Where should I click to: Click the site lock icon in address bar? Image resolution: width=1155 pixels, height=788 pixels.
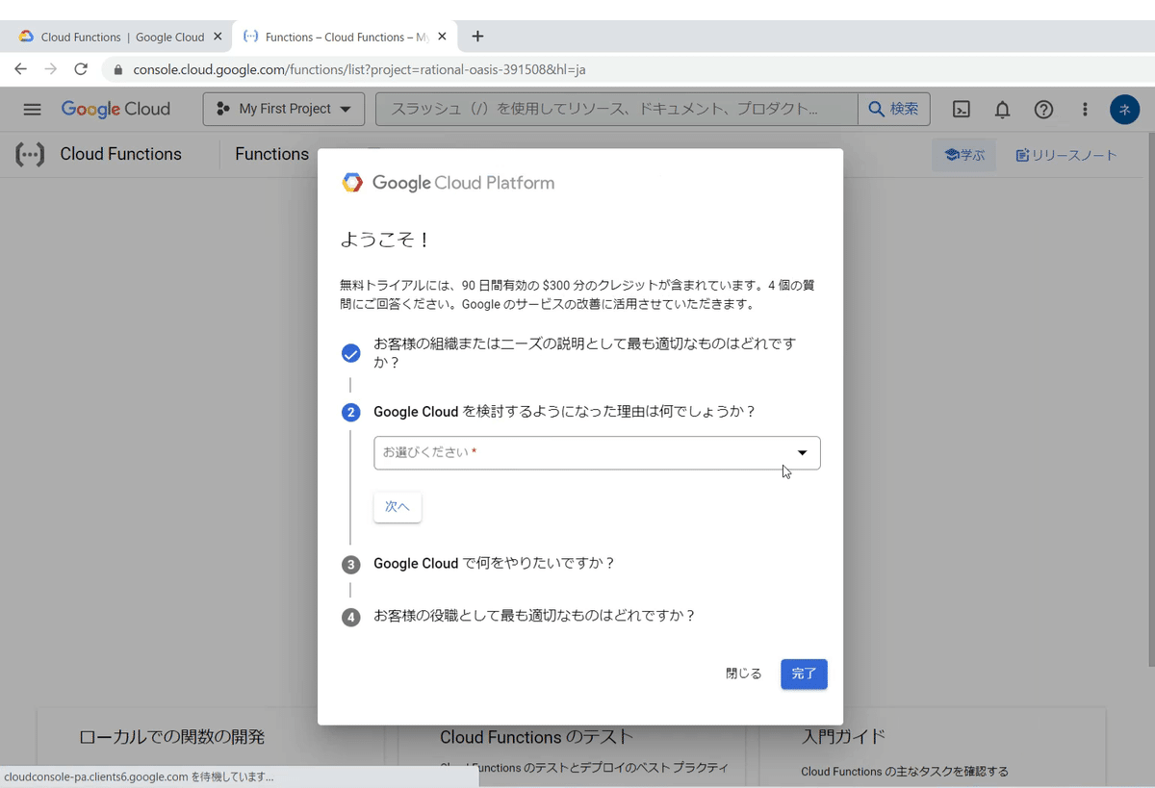(x=119, y=69)
